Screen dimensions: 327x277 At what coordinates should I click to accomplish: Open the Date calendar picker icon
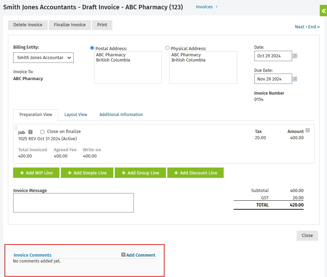coord(295,56)
